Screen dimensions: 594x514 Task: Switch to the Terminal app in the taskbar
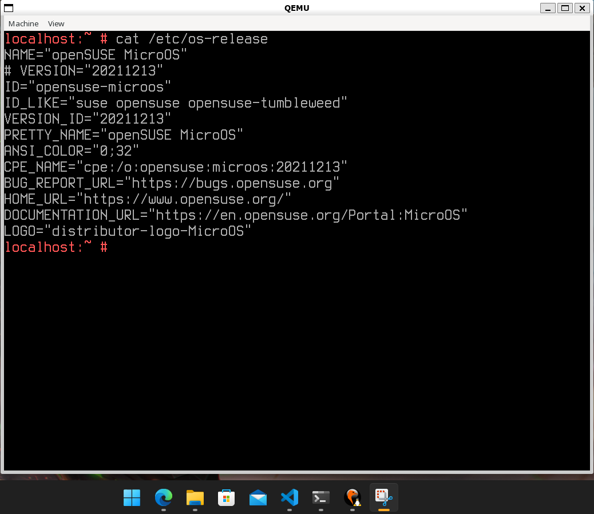(321, 497)
